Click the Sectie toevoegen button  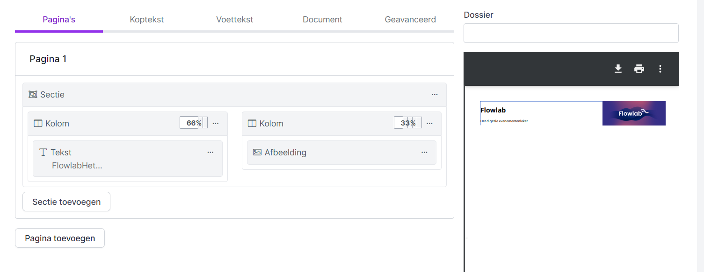[66, 202]
